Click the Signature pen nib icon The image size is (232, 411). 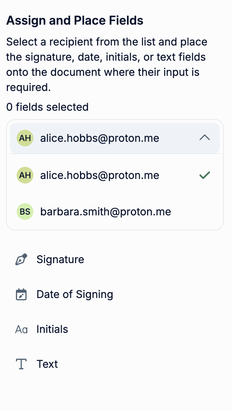click(21, 260)
